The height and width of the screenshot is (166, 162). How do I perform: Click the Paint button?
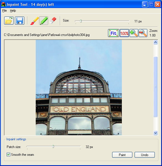pos(122,155)
